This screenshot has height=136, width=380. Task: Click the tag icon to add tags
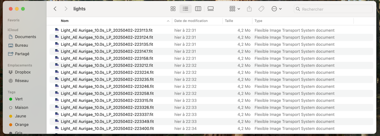point(261,9)
